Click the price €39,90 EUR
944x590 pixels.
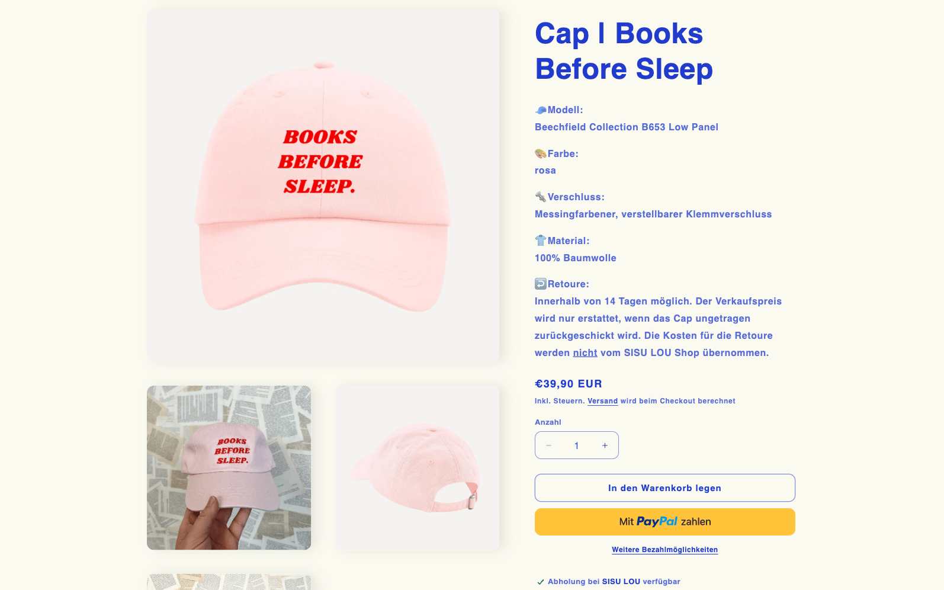pyautogui.click(x=569, y=384)
